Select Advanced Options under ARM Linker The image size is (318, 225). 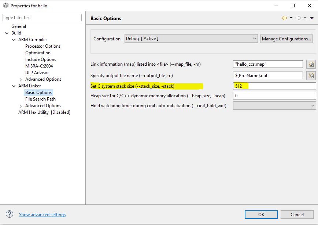[43, 106]
